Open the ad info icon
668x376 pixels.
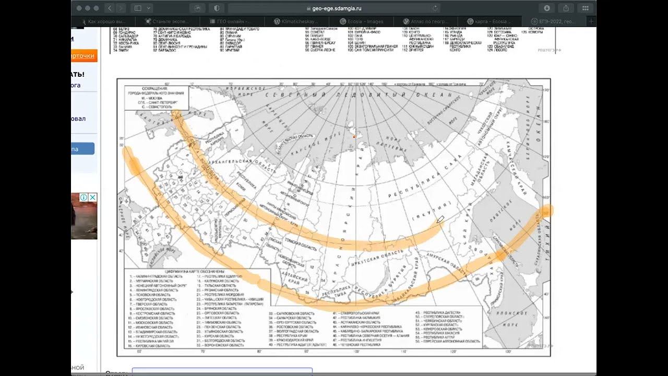tap(83, 197)
